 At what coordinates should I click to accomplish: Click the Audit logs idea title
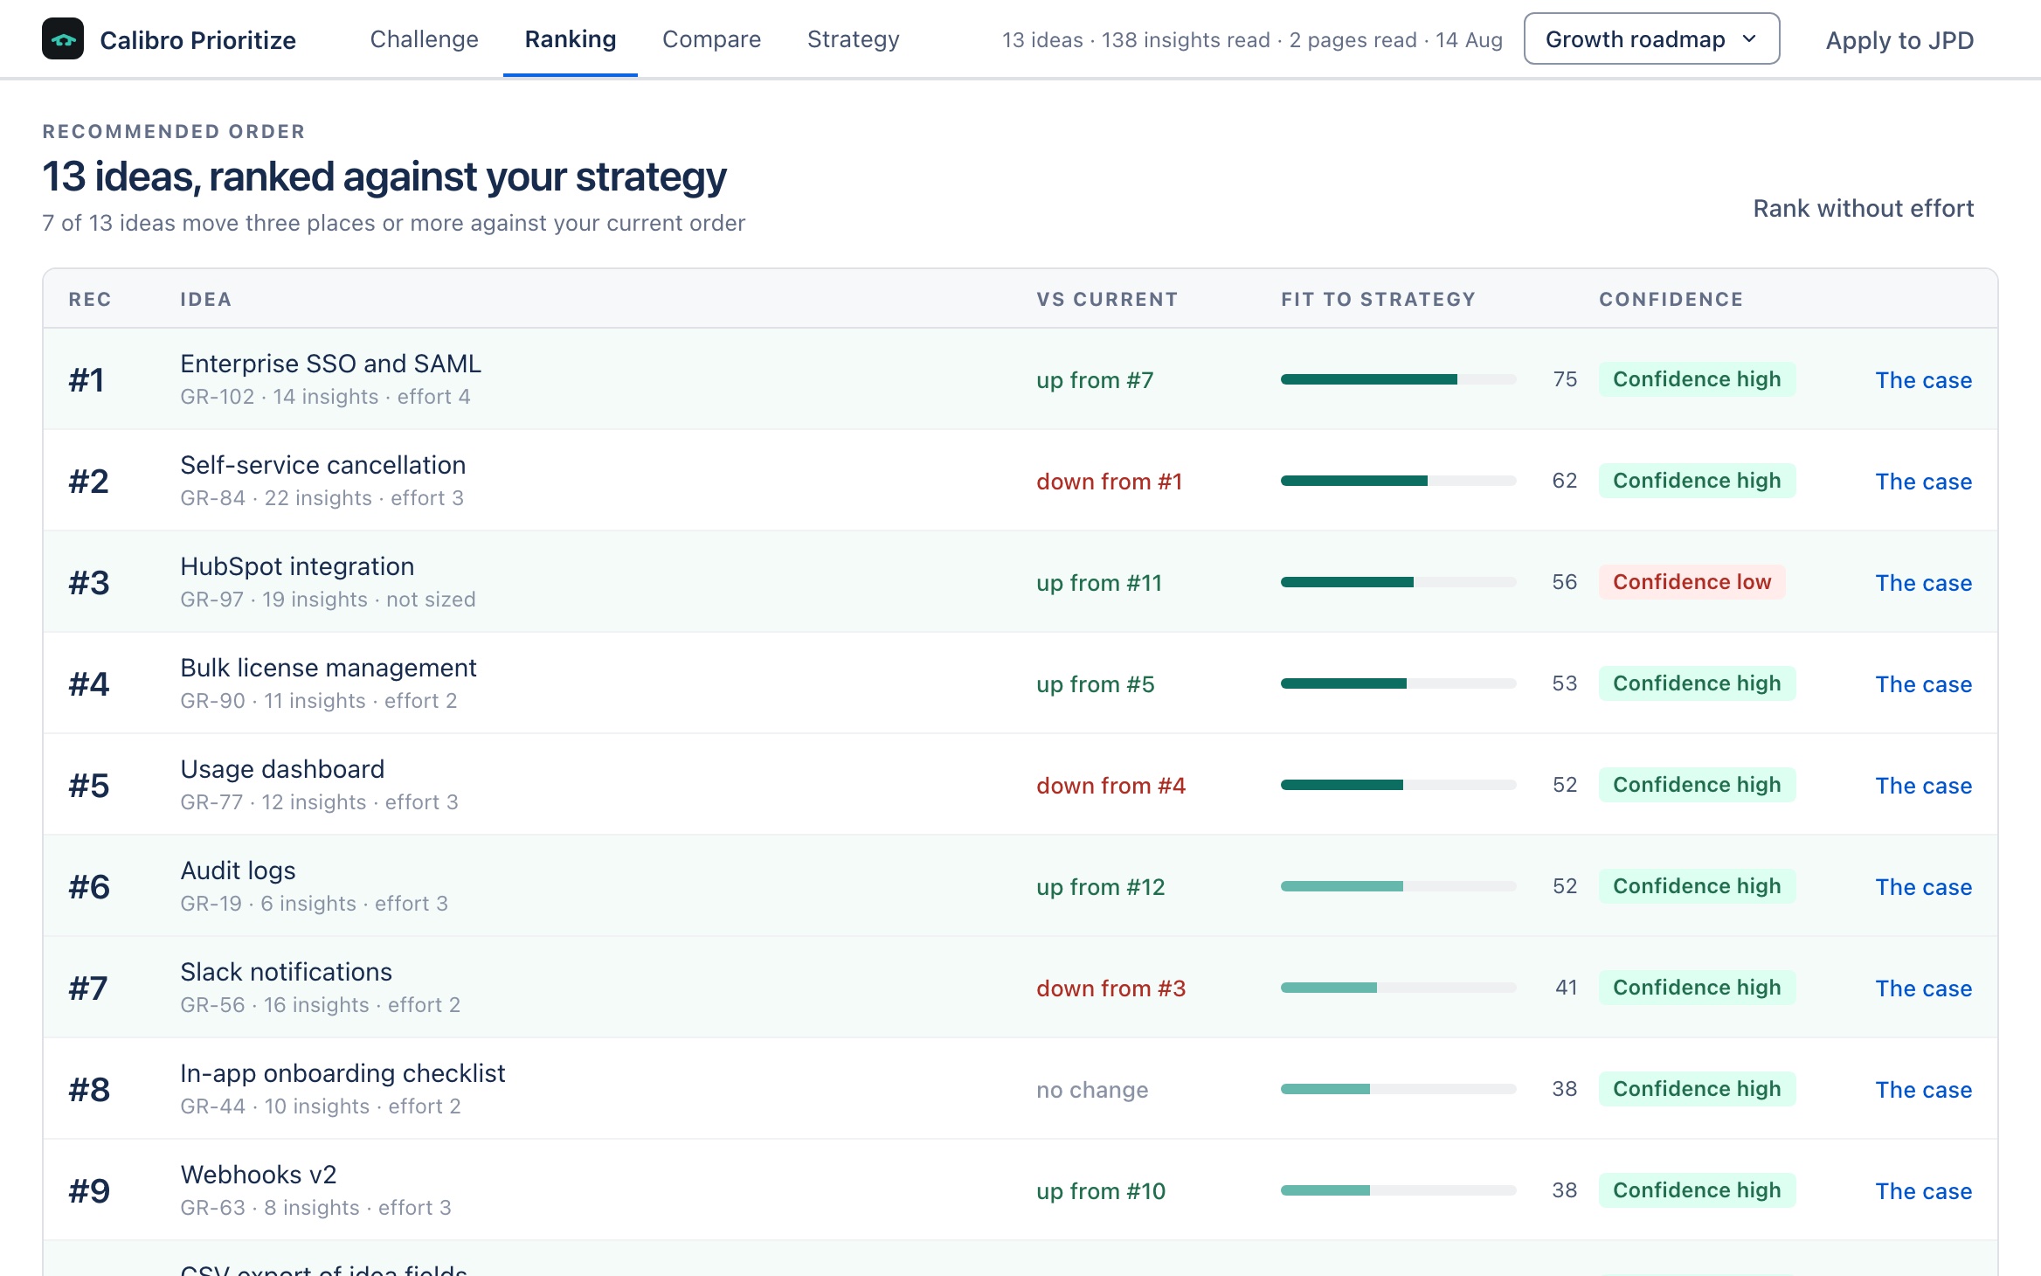(238, 870)
